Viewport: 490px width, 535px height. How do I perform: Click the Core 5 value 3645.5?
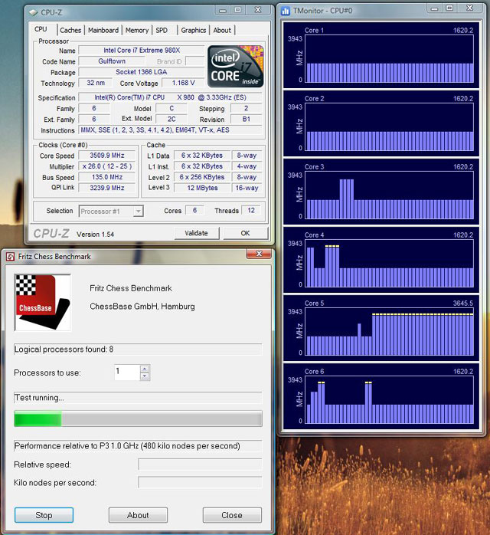click(462, 303)
